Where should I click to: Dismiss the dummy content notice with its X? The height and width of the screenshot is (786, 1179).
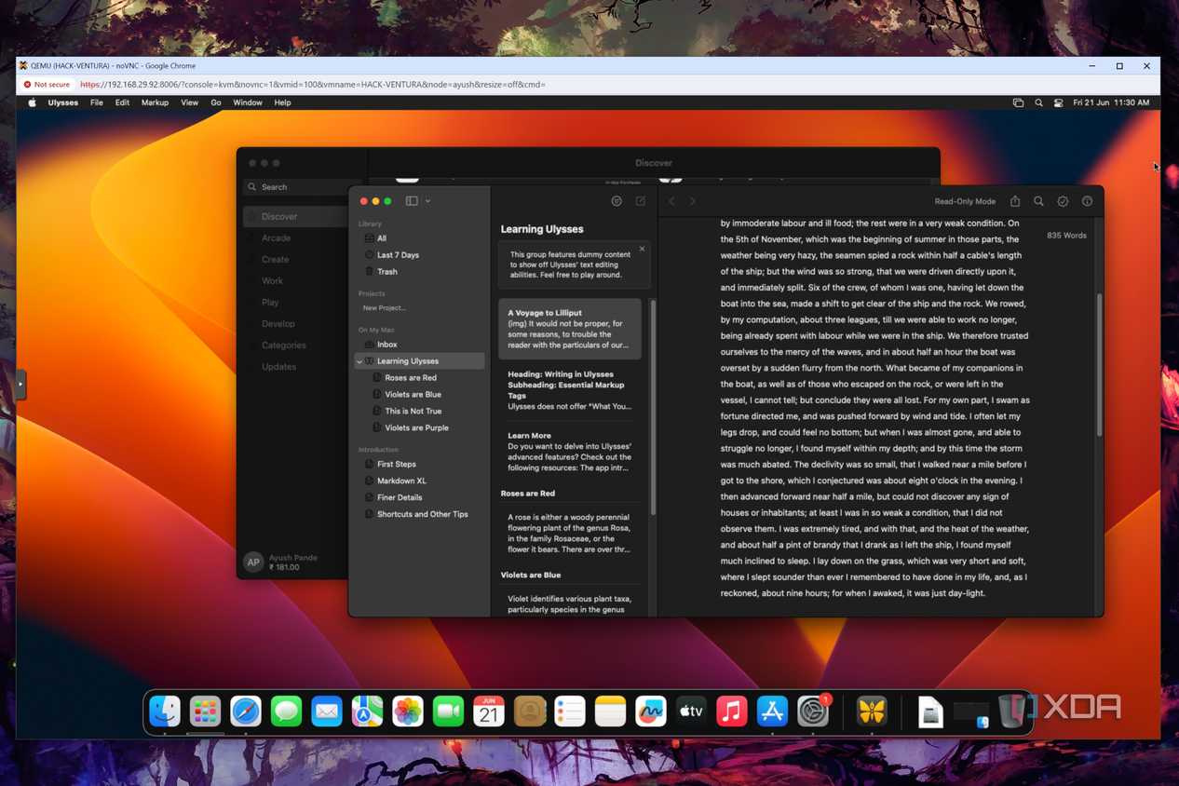pyautogui.click(x=642, y=249)
